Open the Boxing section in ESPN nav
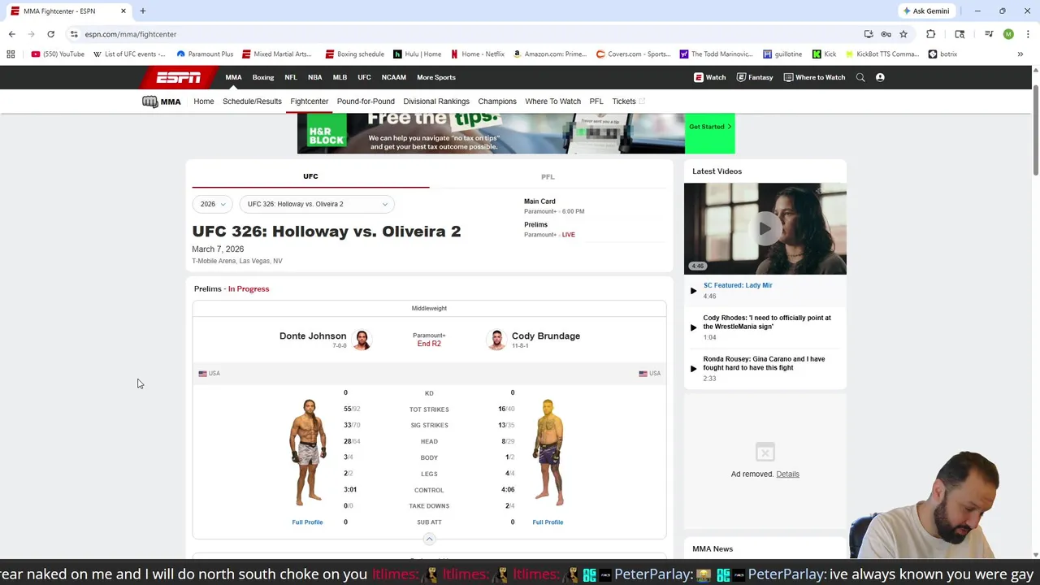1040x585 pixels. [x=263, y=77]
